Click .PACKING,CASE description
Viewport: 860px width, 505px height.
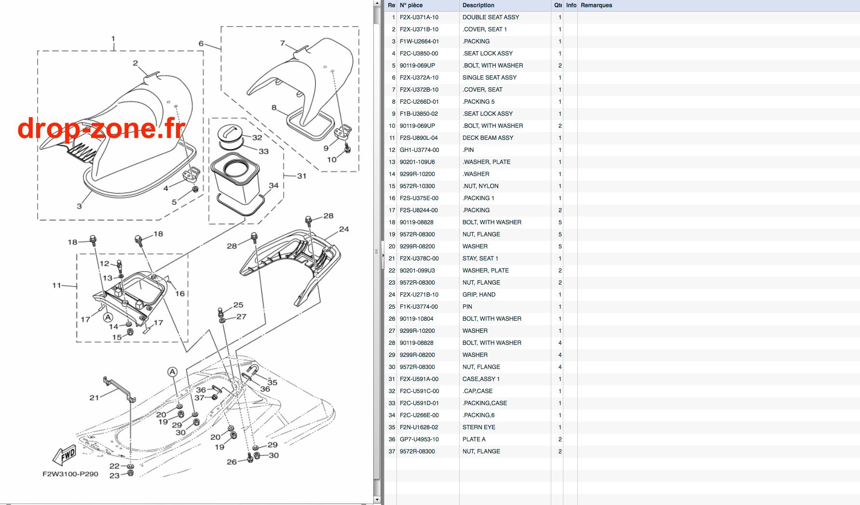[x=485, y=403]
